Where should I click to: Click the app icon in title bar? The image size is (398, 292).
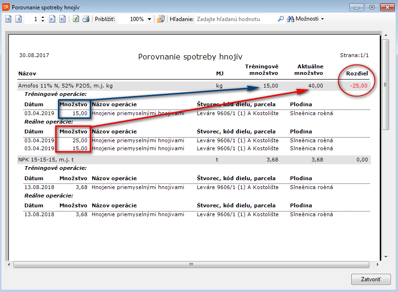point(6,7)
